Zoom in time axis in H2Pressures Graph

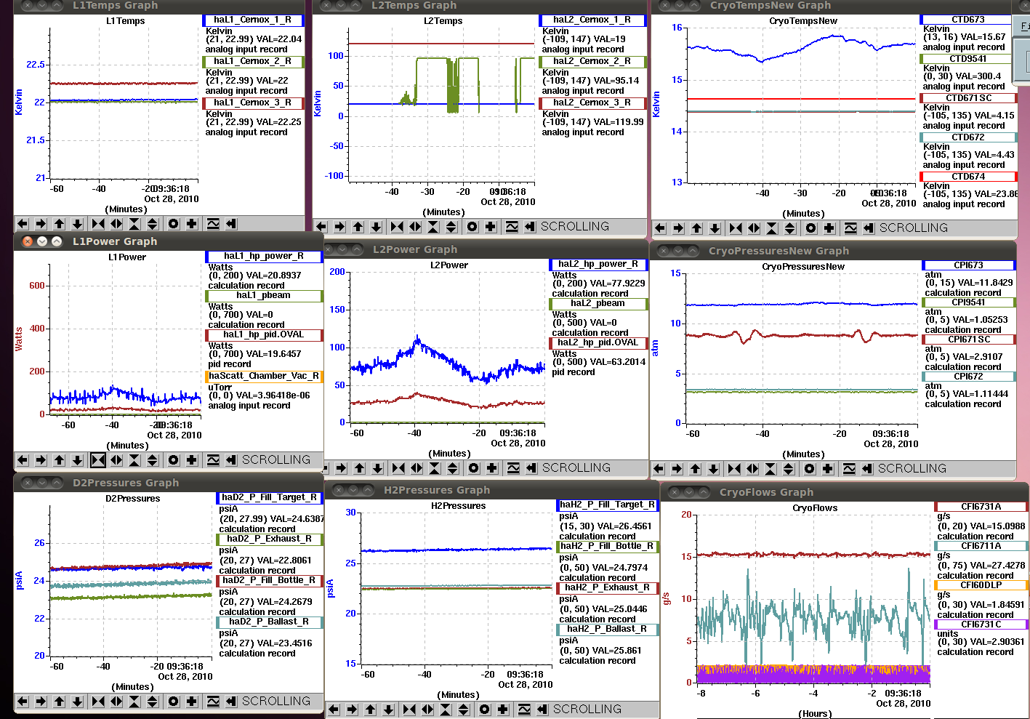point(409,710)
